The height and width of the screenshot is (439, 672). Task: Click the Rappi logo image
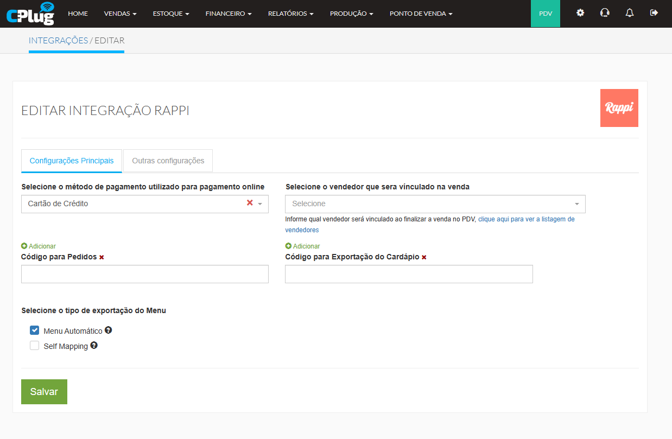tap(619, 108)
